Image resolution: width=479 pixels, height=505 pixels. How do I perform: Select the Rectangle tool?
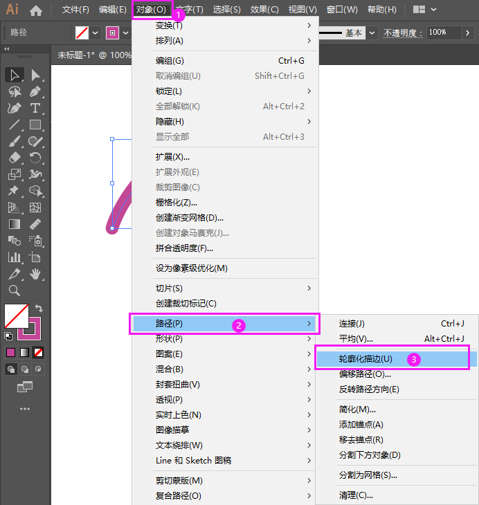pos(35,125)
